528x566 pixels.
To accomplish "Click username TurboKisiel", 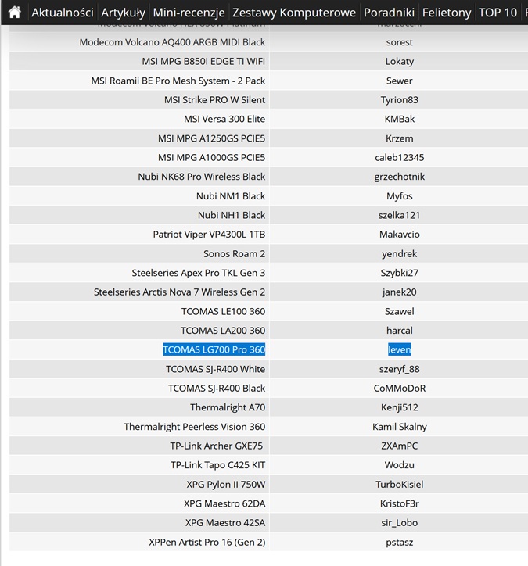I will click(400, 485).
